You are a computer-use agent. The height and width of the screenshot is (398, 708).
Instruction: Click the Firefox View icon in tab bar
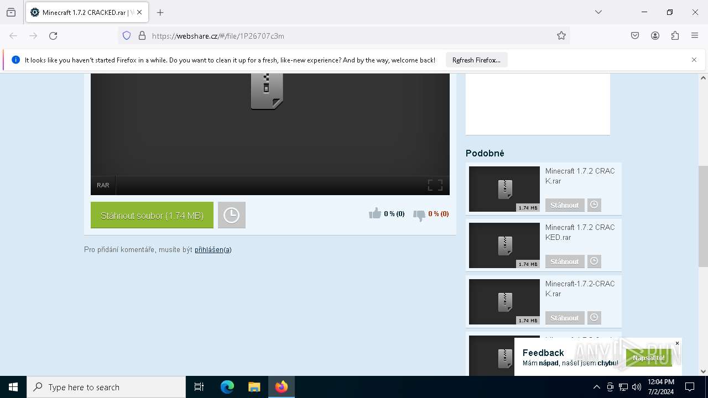click(11, 12)
